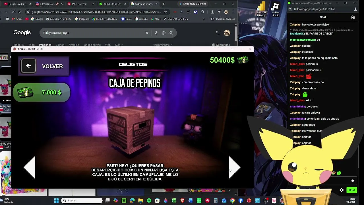Open Kick chat settings gear
The width and height of the screenshot is (364, 205).
coord(342,190)
